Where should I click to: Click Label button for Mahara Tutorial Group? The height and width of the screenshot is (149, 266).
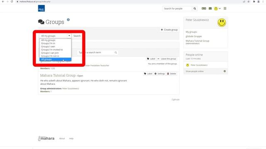[148, 74]
